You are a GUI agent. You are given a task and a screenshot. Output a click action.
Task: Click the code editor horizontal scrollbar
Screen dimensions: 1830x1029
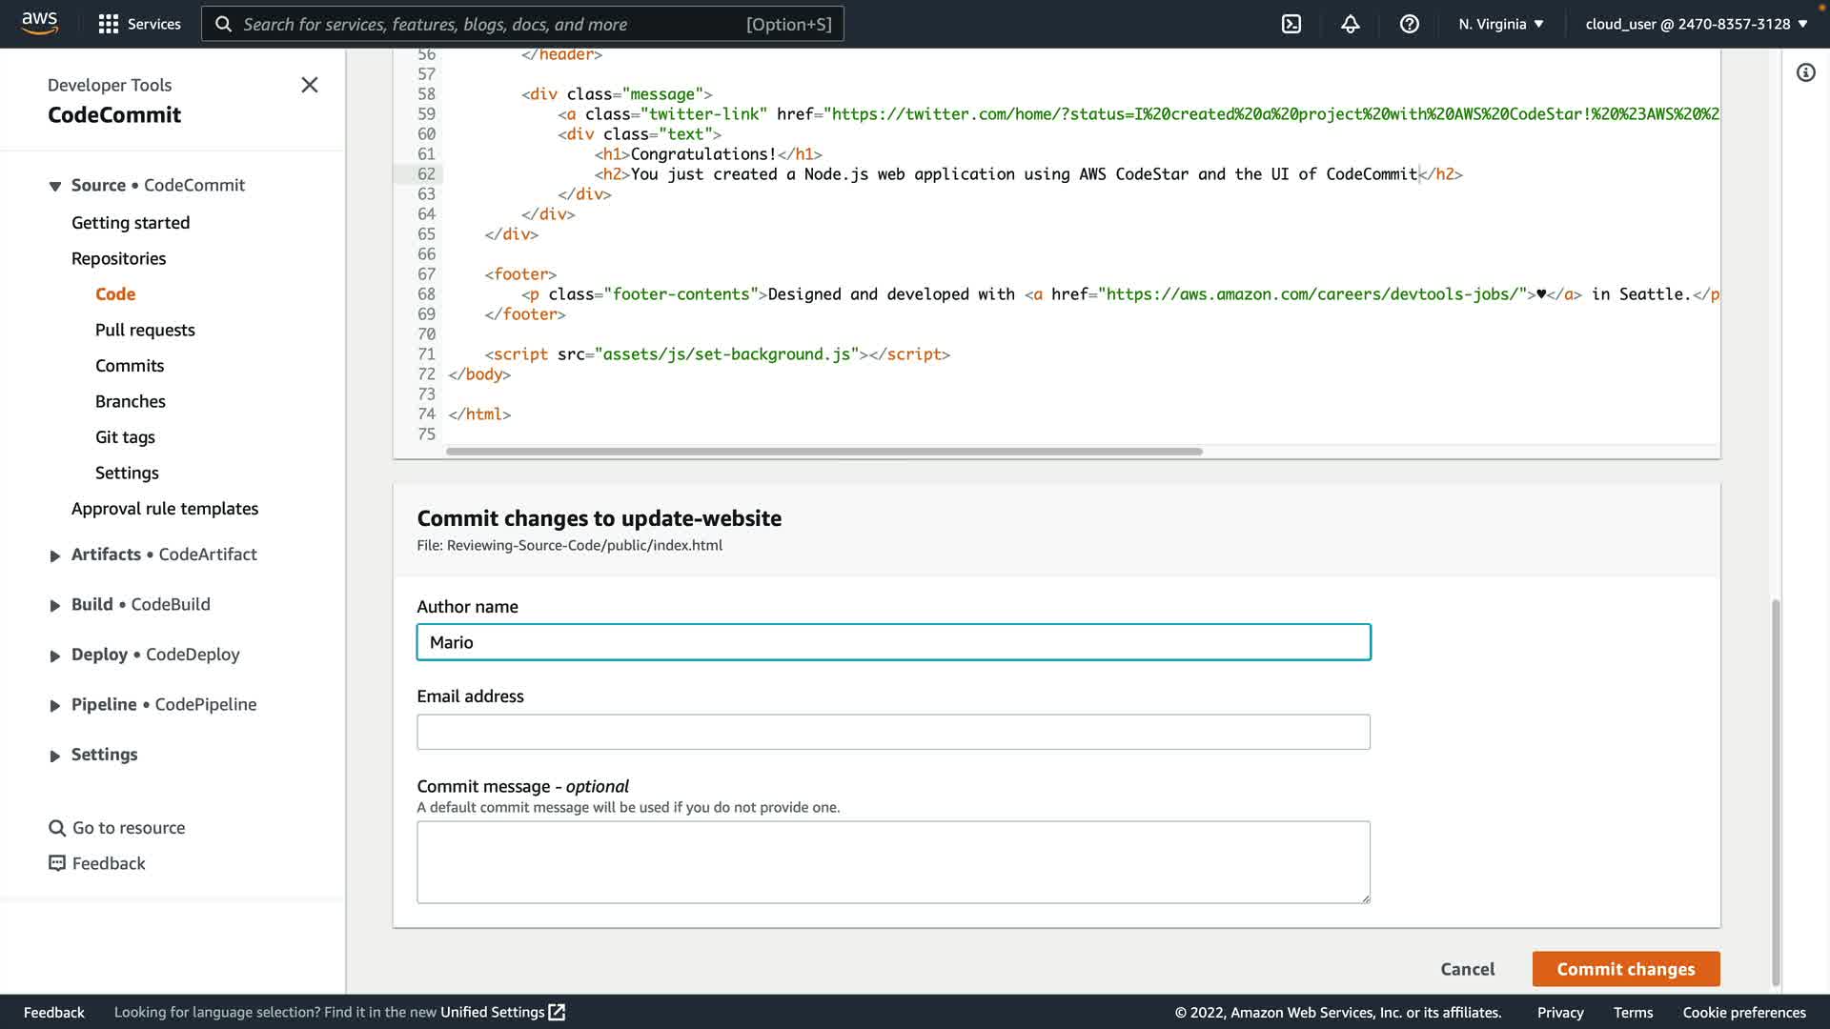823,452
